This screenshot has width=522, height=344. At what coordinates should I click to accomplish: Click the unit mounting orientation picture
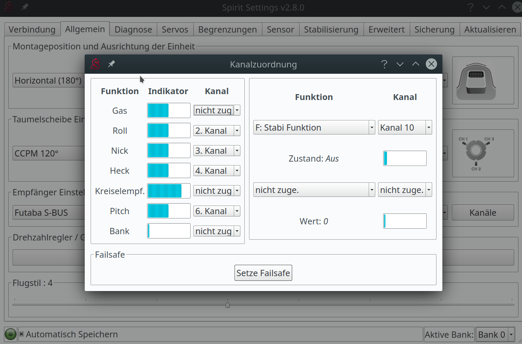point(483,80)
